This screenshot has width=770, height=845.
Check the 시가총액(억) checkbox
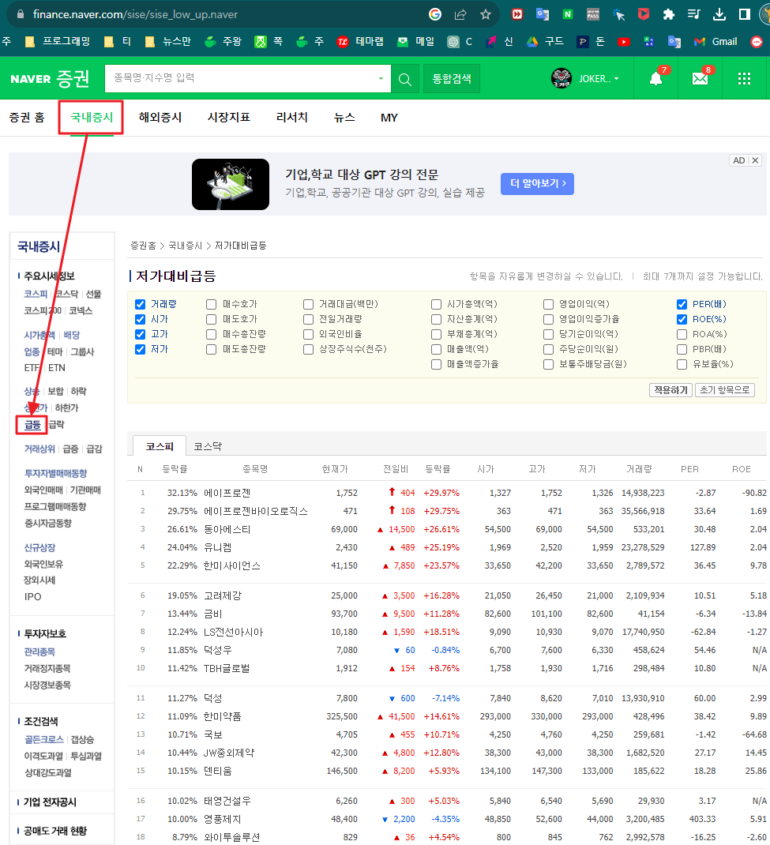click(437, 305)
